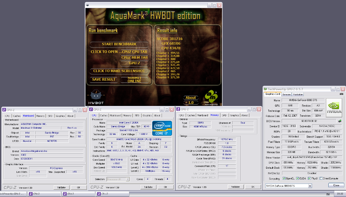
Task: Click OK in CPU-Z CPU window
Action: pyautogui.click(x=165, y=187)
